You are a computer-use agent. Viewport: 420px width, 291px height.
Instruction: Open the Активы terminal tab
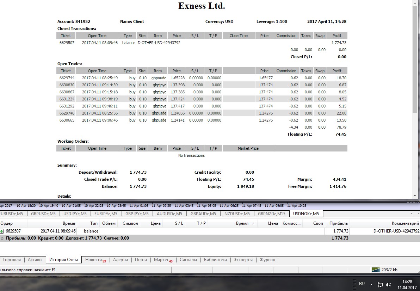pos(35,260)
